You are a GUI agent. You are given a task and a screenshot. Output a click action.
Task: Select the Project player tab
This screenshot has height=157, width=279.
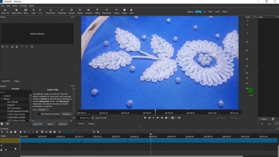click(x=91, y=123)
